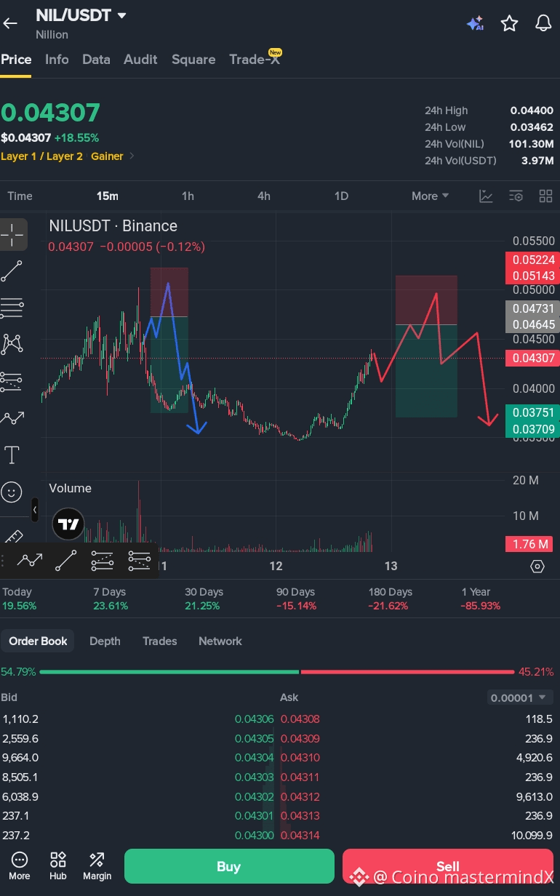This screenshot has height=896, width=560.
Task: Switch chart type via line chart icon
Action: (x=486, y=196)
